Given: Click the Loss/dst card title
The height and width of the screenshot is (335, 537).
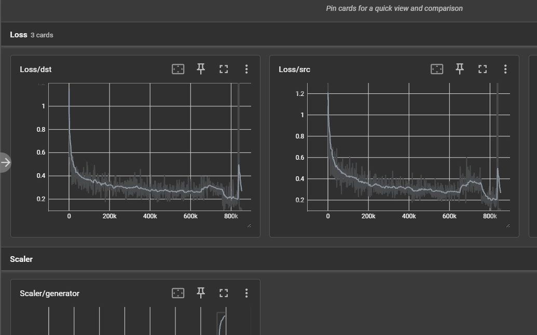Looking at the screenshot, I should pos(36,69).
